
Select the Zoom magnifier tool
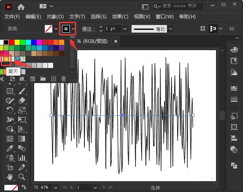[x=22, y=177]
